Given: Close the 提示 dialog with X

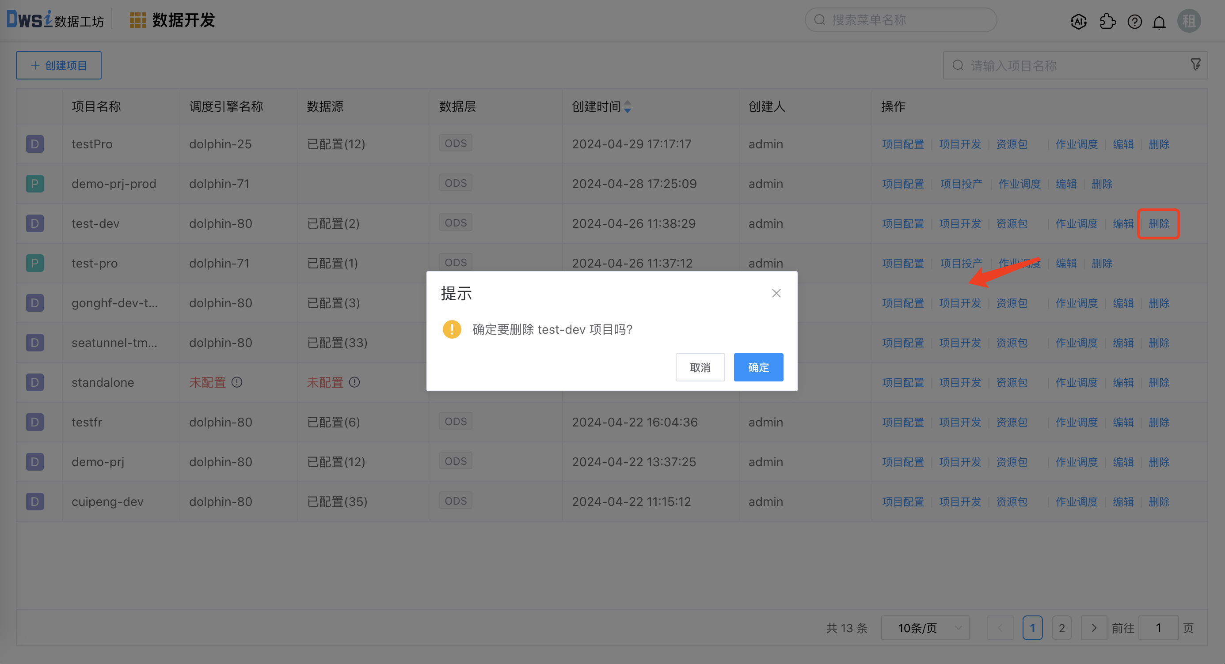Looking at the screenshot, I should (776, 294).
